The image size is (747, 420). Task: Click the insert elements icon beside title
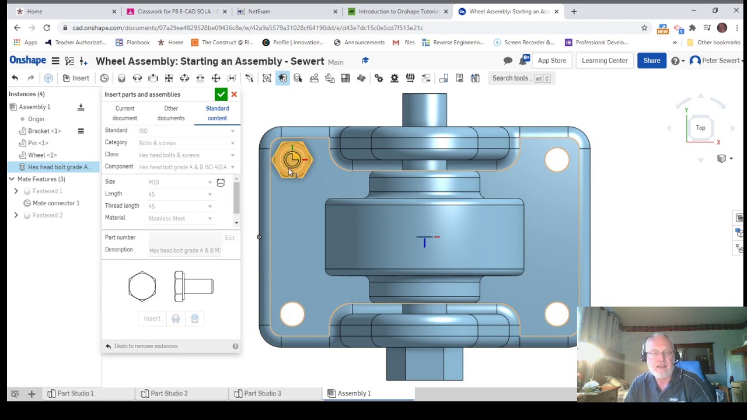tap(83, 61)
